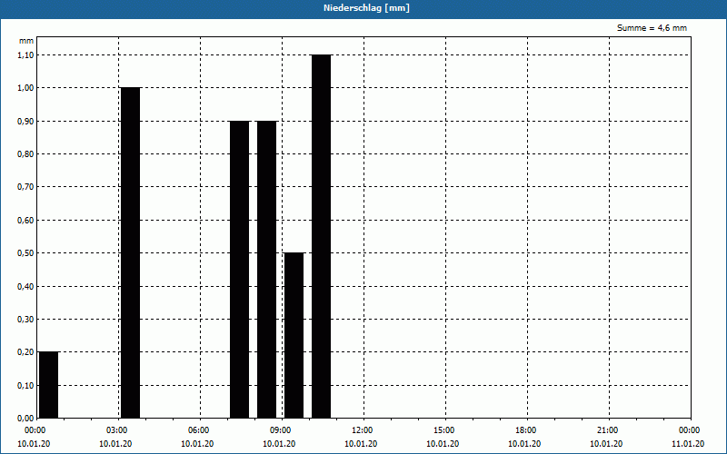
Task: Select the Summe = 4,6 mm total label
Action: click(x=652, y=28)
